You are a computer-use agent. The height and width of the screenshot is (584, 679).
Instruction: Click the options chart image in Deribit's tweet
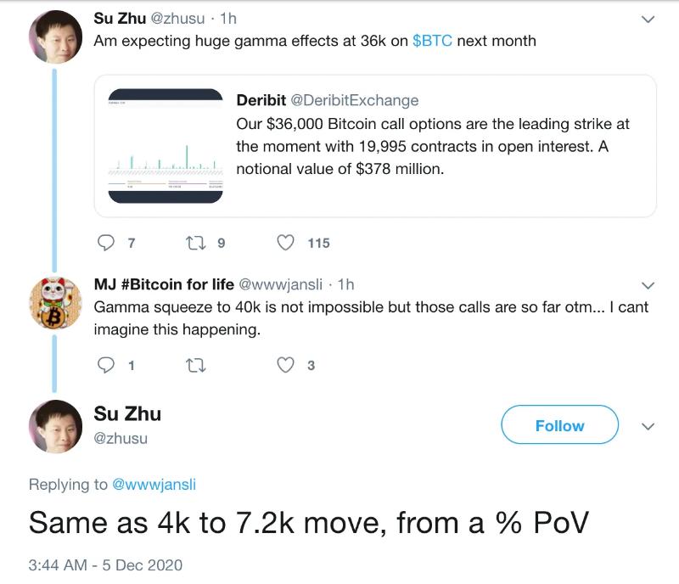pos(165,144)
